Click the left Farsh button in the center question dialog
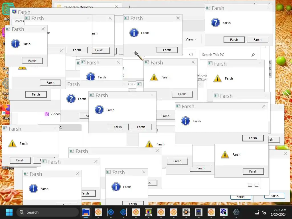The width and height of the screenshot is (292, 219). pyautogui.click(x=118, y=127)
